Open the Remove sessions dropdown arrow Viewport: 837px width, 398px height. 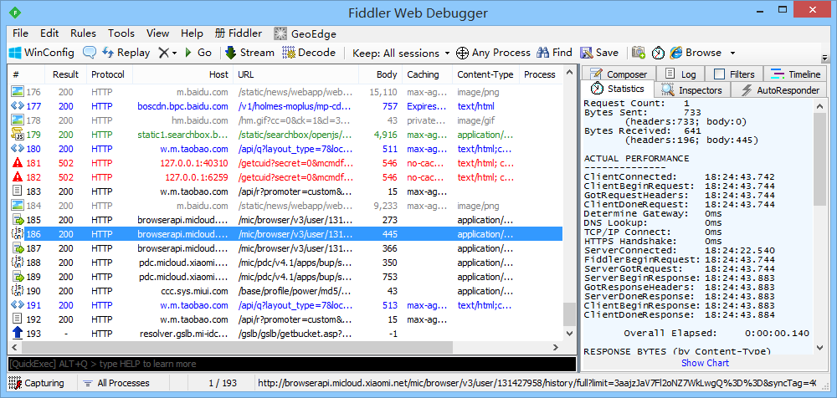[174, 54]
